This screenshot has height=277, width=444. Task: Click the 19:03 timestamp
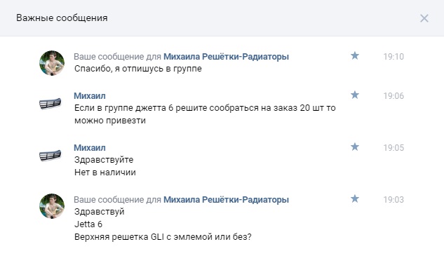393,199
